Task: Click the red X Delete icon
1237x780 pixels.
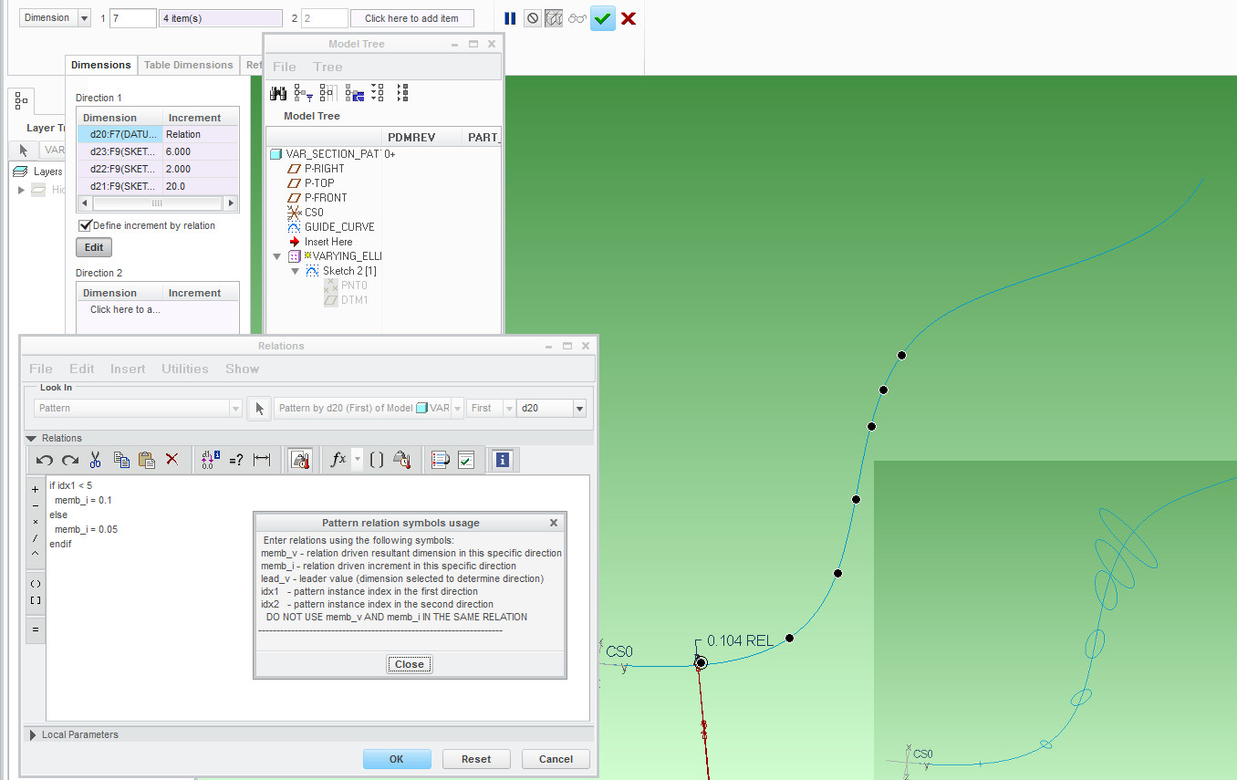Action: tap(172, 460)
